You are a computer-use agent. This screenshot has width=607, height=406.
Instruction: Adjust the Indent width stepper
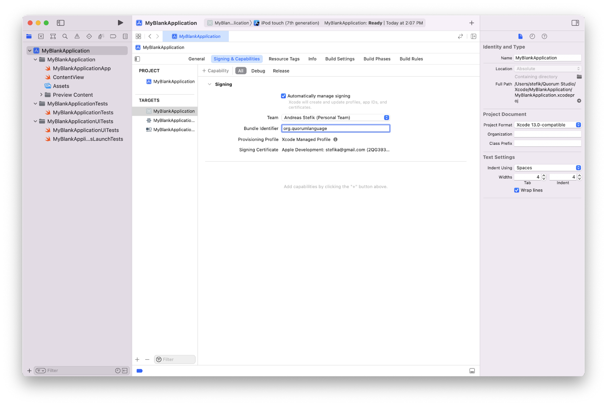(579, 177)
